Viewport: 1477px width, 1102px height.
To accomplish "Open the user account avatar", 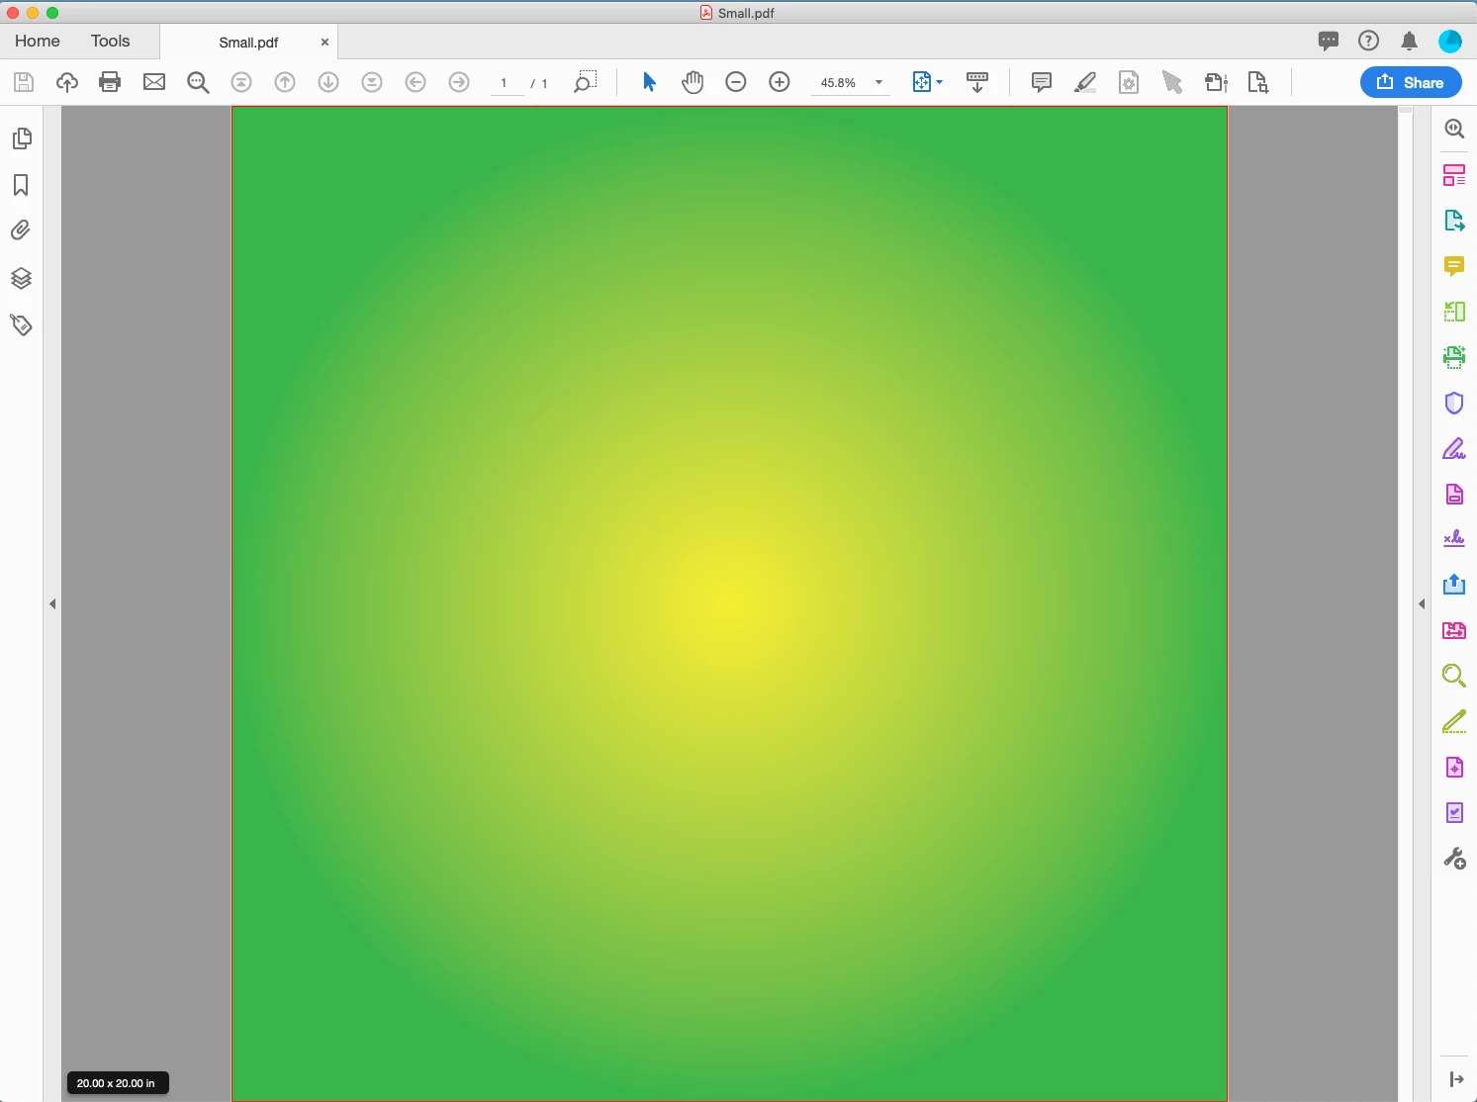I will (x=1450, y=41).
